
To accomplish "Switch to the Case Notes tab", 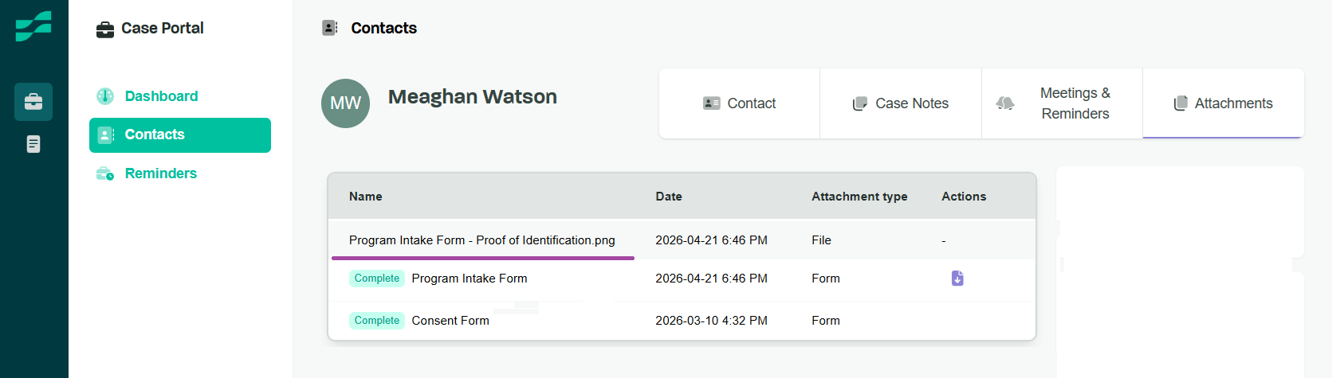I will click(901, 103).
